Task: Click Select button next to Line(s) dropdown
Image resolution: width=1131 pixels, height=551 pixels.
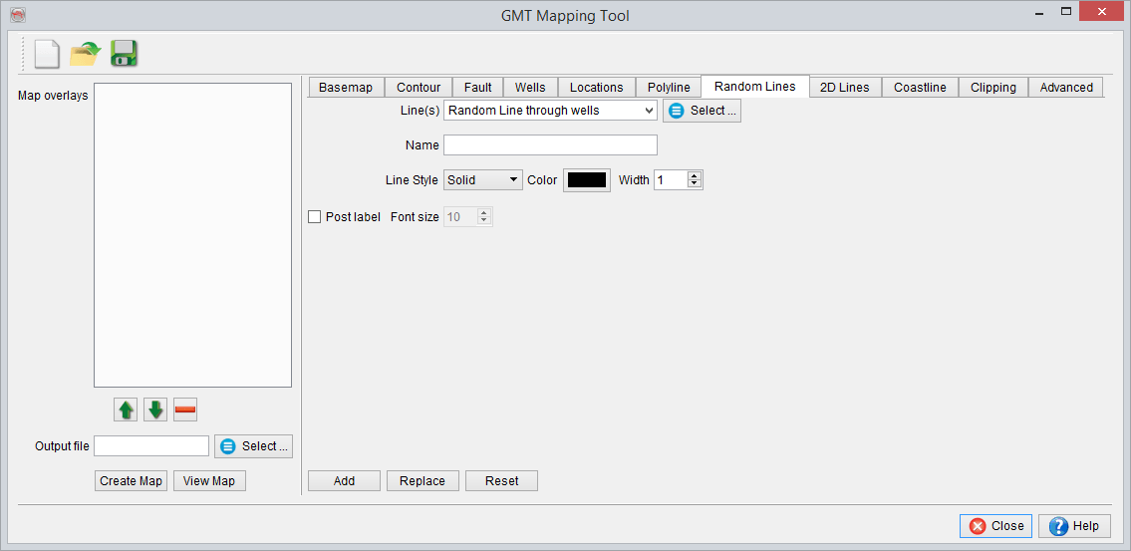Action: [702, 111]
